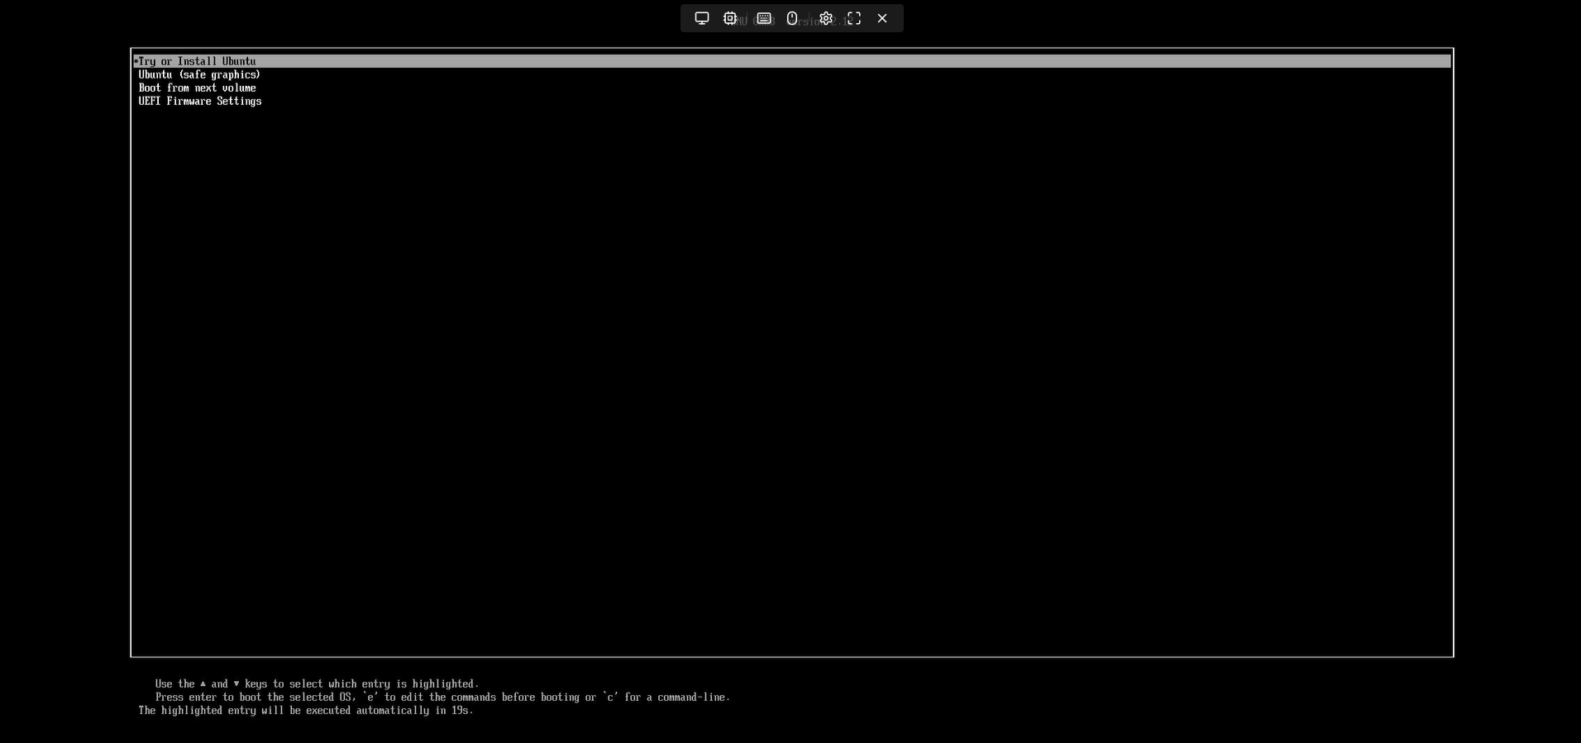Image resolution: width=1581 pixels, height=743 pixels.
Task: Choose Boot from next volume
Action: [x=198, y=88]
